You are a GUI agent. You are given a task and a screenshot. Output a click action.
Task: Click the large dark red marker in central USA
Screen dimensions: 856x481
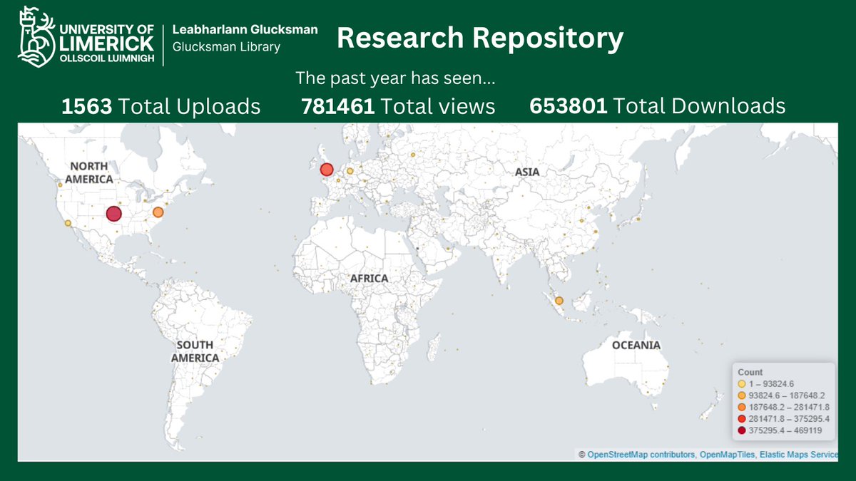pos(113,214)
